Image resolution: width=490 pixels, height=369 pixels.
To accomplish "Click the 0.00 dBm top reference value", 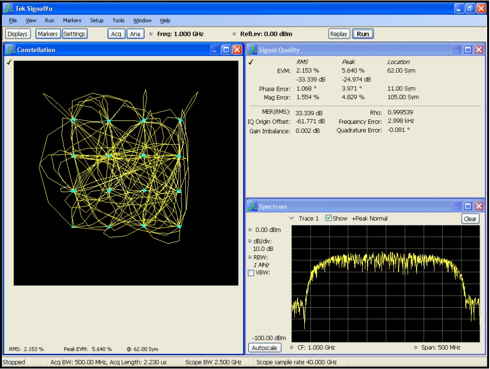I will 268,230.
